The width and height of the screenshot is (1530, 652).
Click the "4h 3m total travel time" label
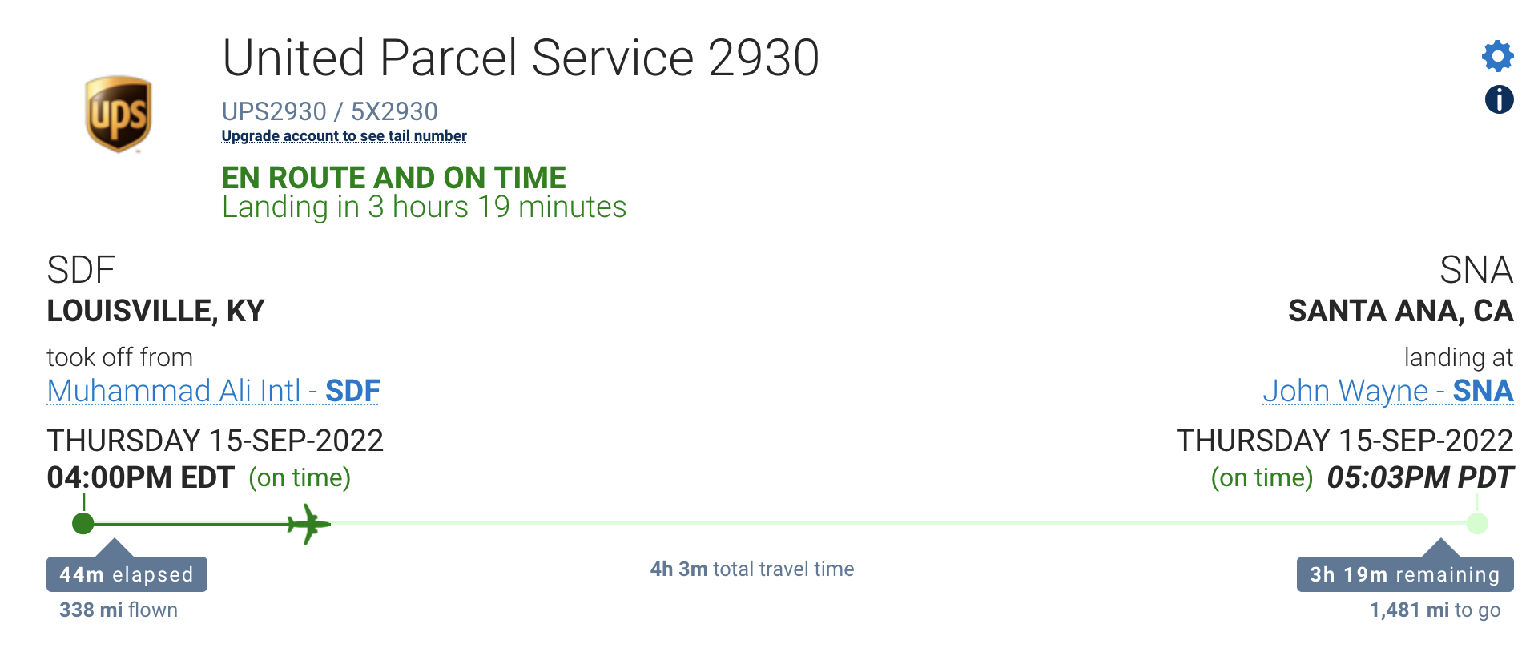point(751,569)
